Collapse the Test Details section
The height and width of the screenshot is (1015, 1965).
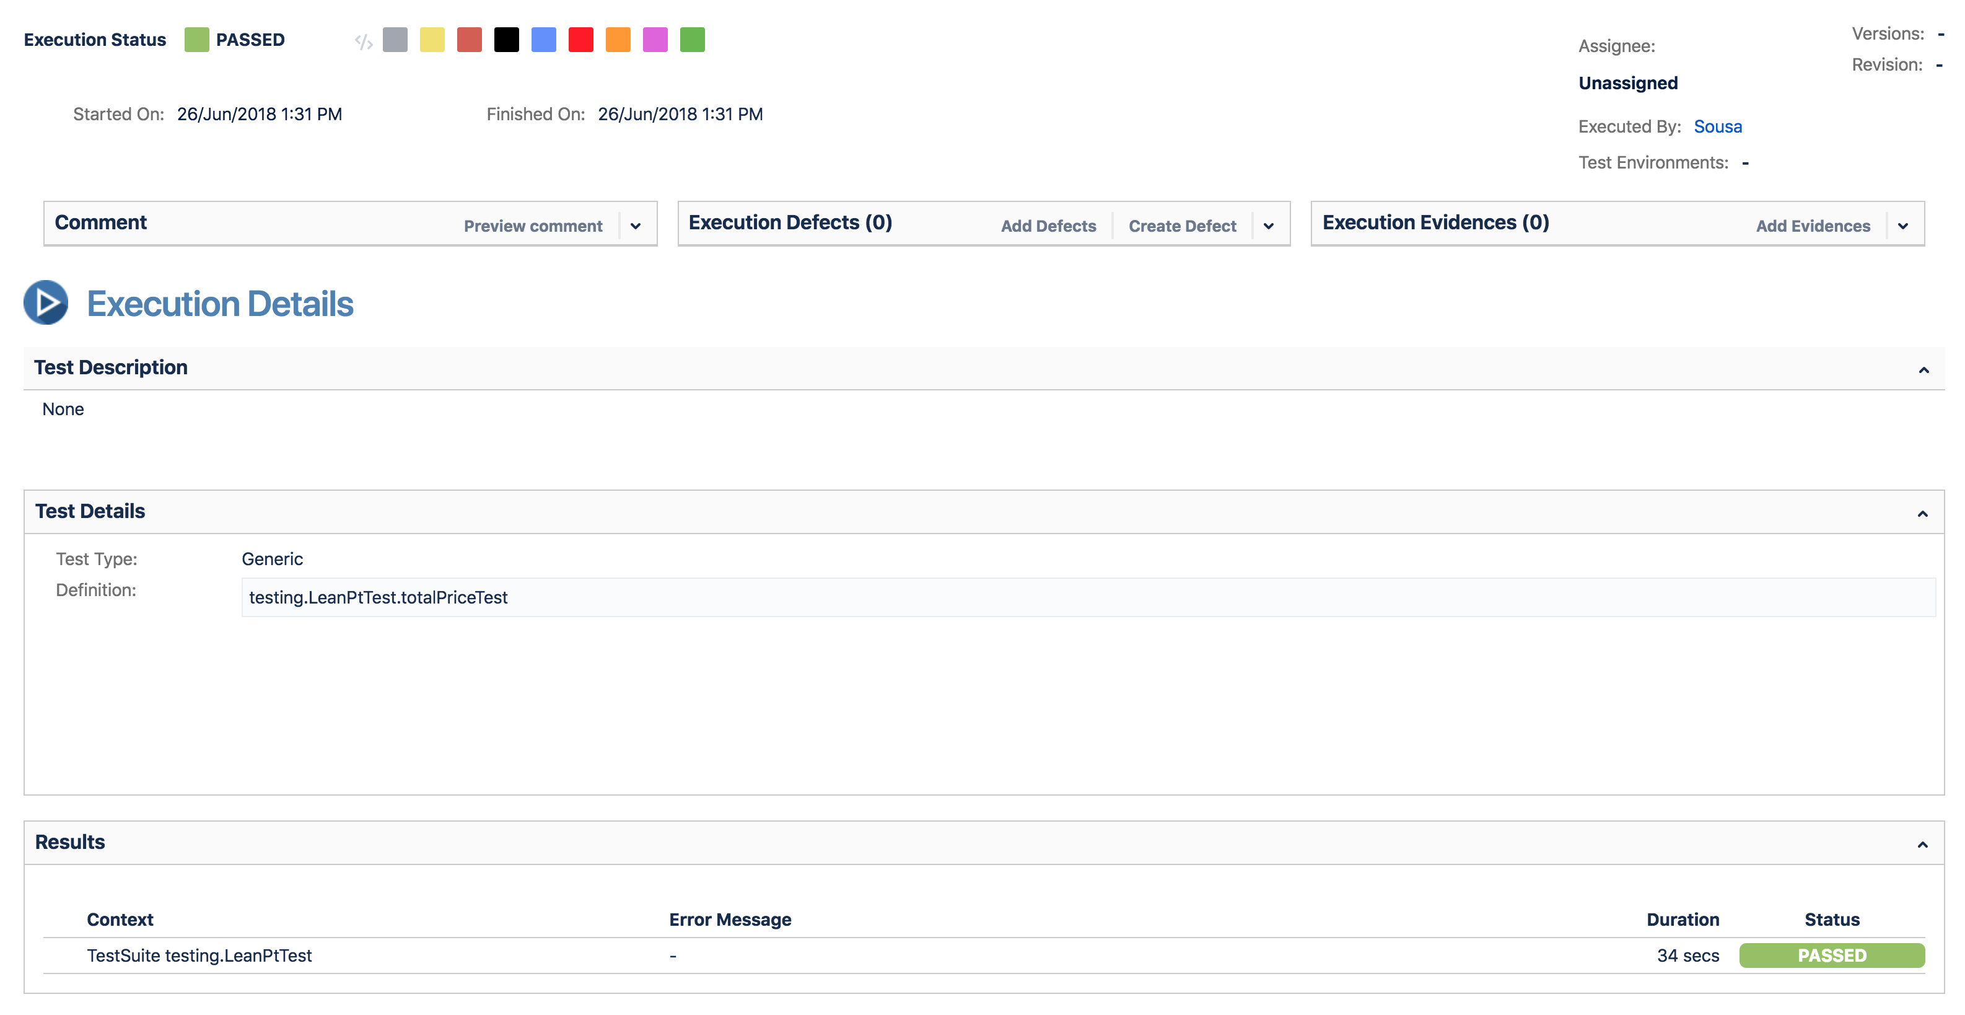[x=1922, y=514]
